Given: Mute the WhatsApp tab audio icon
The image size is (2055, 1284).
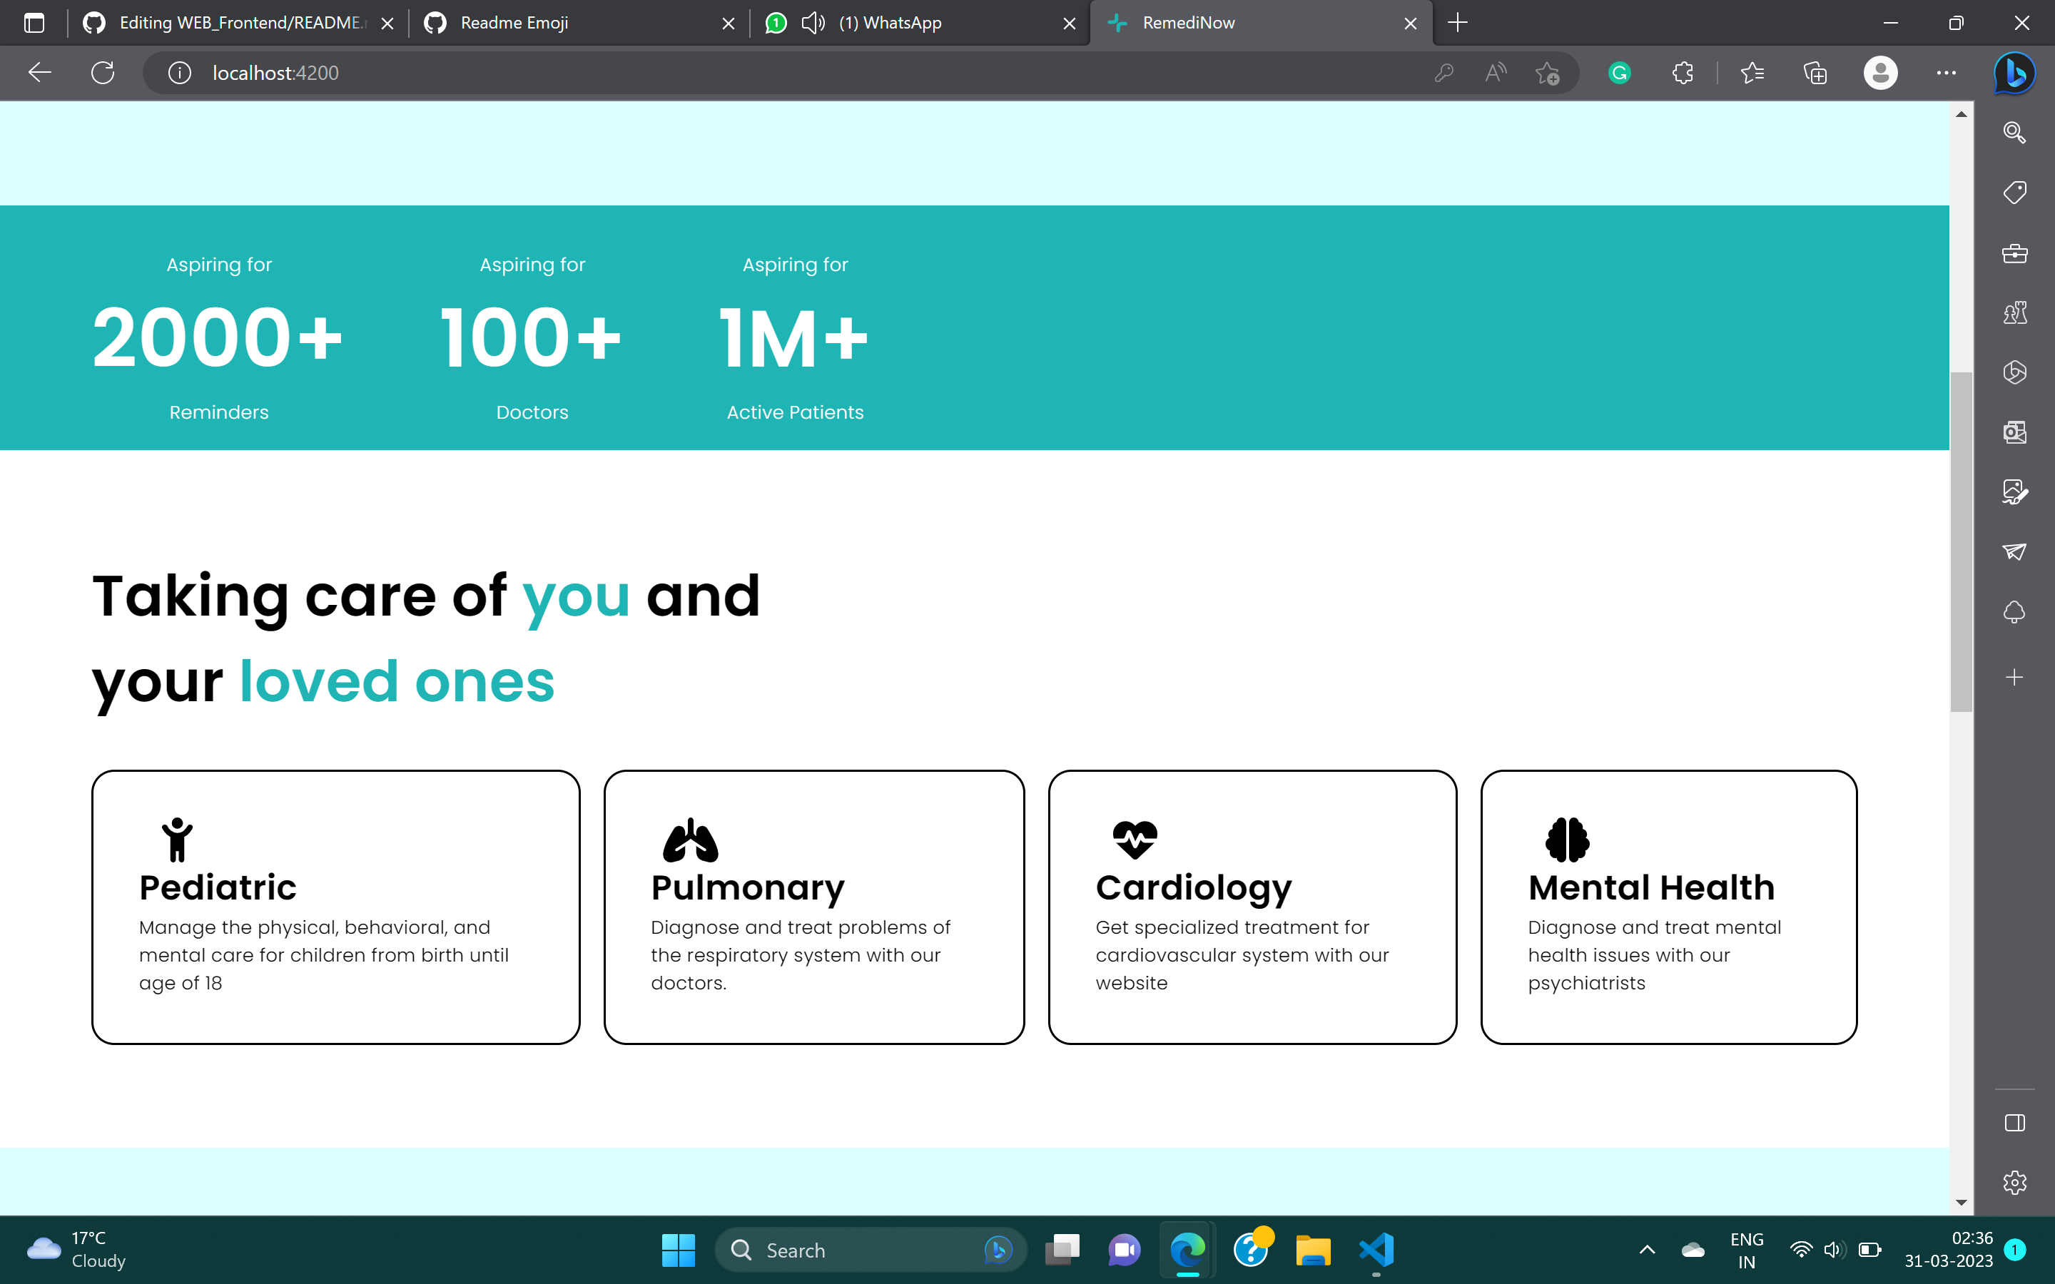Looking at the screenshot, I should click(813, 23).
